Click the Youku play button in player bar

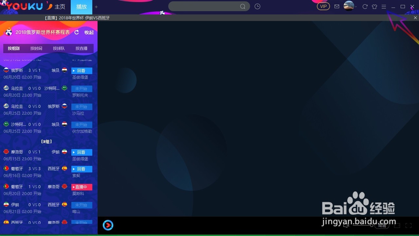108,225
